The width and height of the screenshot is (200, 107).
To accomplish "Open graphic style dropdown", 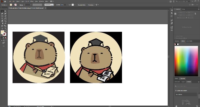I will point(75,5).
